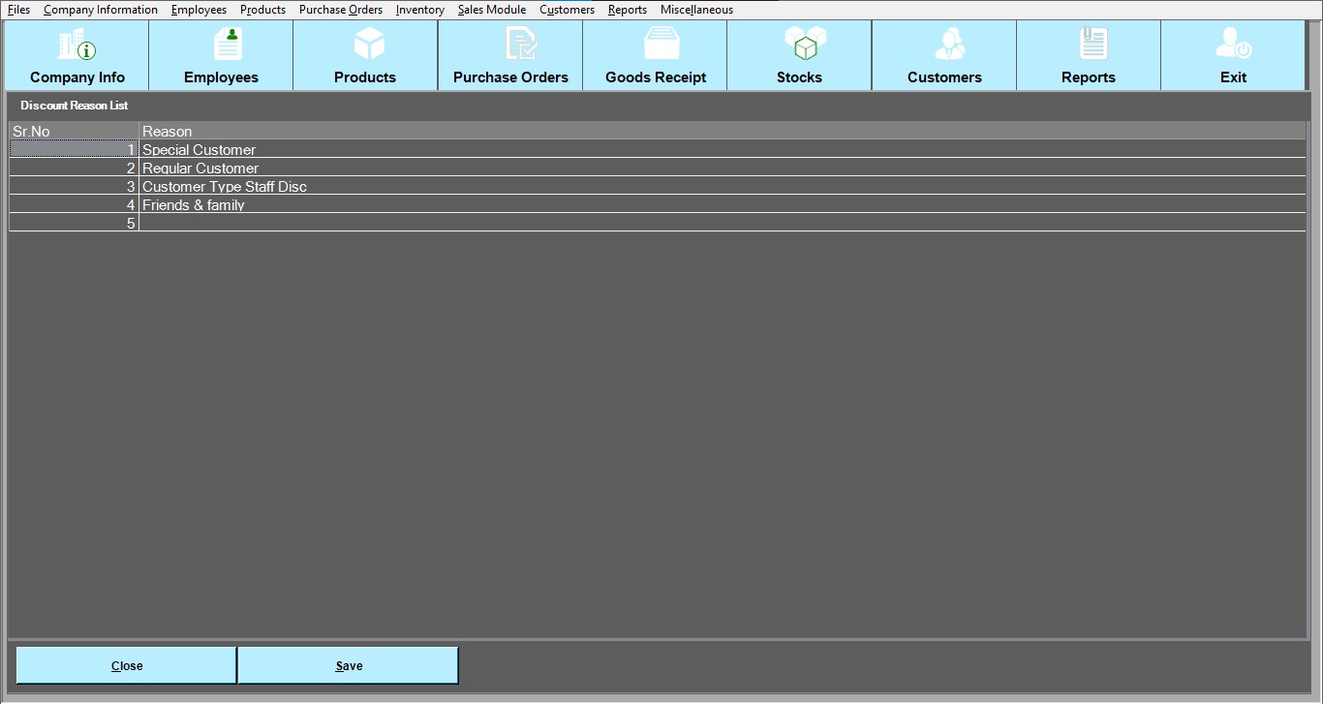Screen dimensions: 1323x704
Task: Select the Regular Customer reason cell
Action: (200, 168)
